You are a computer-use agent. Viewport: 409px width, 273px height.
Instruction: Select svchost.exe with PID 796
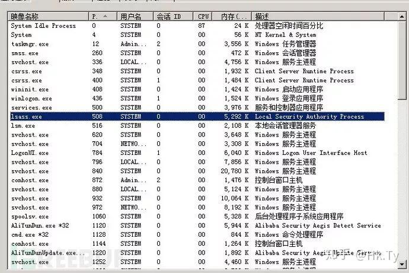tap(197, 162)
